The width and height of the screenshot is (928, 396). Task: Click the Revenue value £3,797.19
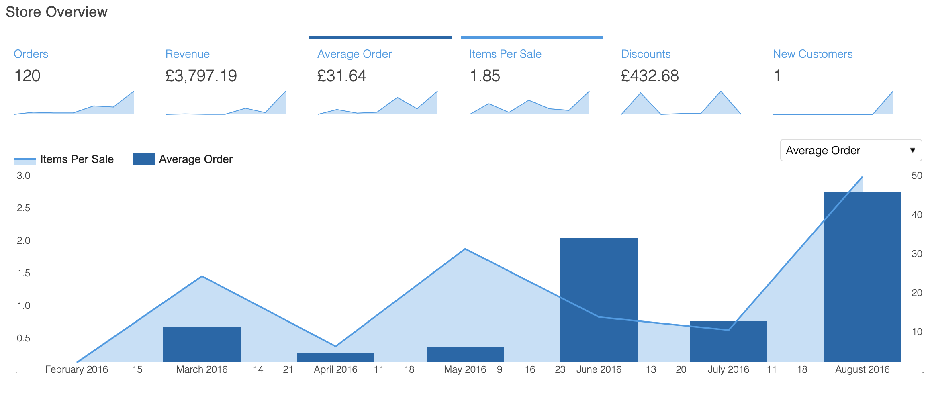pyautogui.click(x=201, y=76)
